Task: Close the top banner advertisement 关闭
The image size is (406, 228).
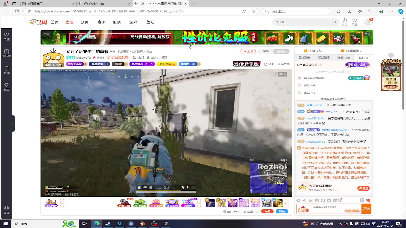Action: [367, 34]
